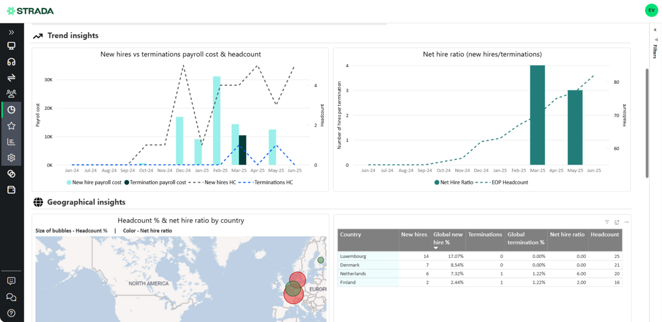The height and width of the screenshot is (322, 662).
Task: Select the pie chart analytics sidebar icon
Action: point(11,110)
